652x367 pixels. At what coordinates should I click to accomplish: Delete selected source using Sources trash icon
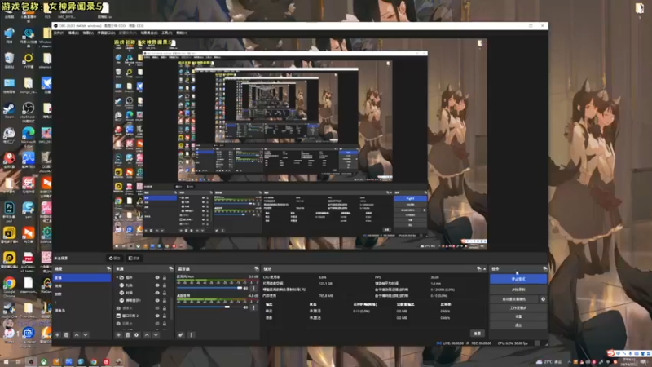(128, 335)
